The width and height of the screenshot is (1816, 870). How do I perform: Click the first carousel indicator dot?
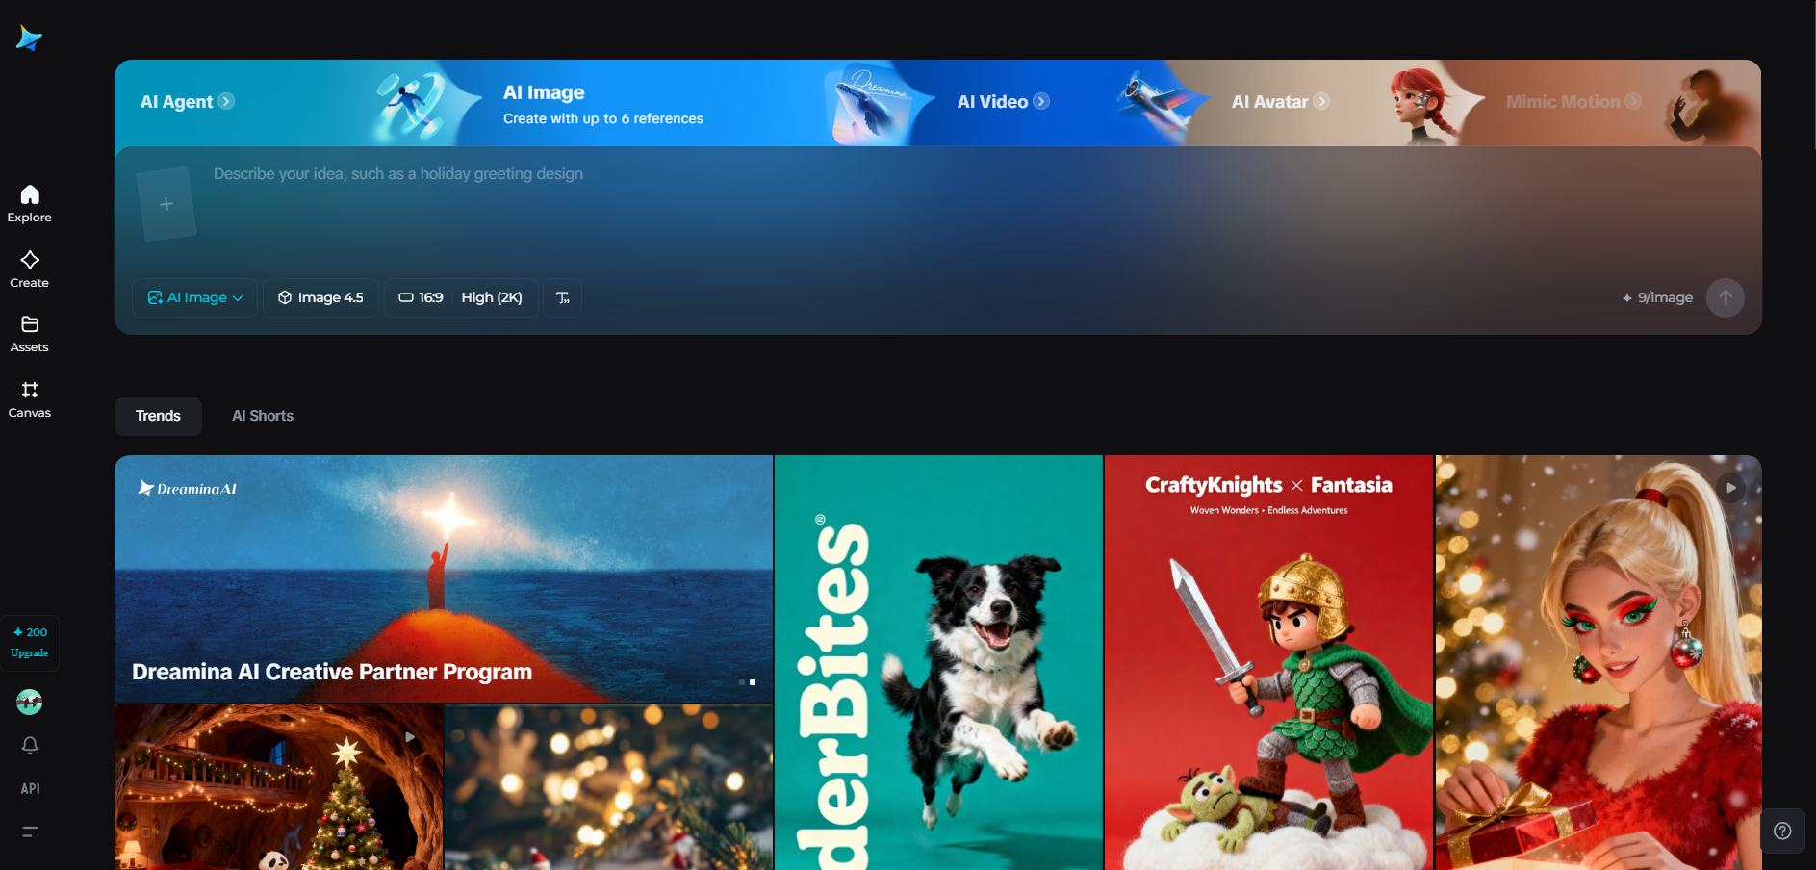[742, 682]
